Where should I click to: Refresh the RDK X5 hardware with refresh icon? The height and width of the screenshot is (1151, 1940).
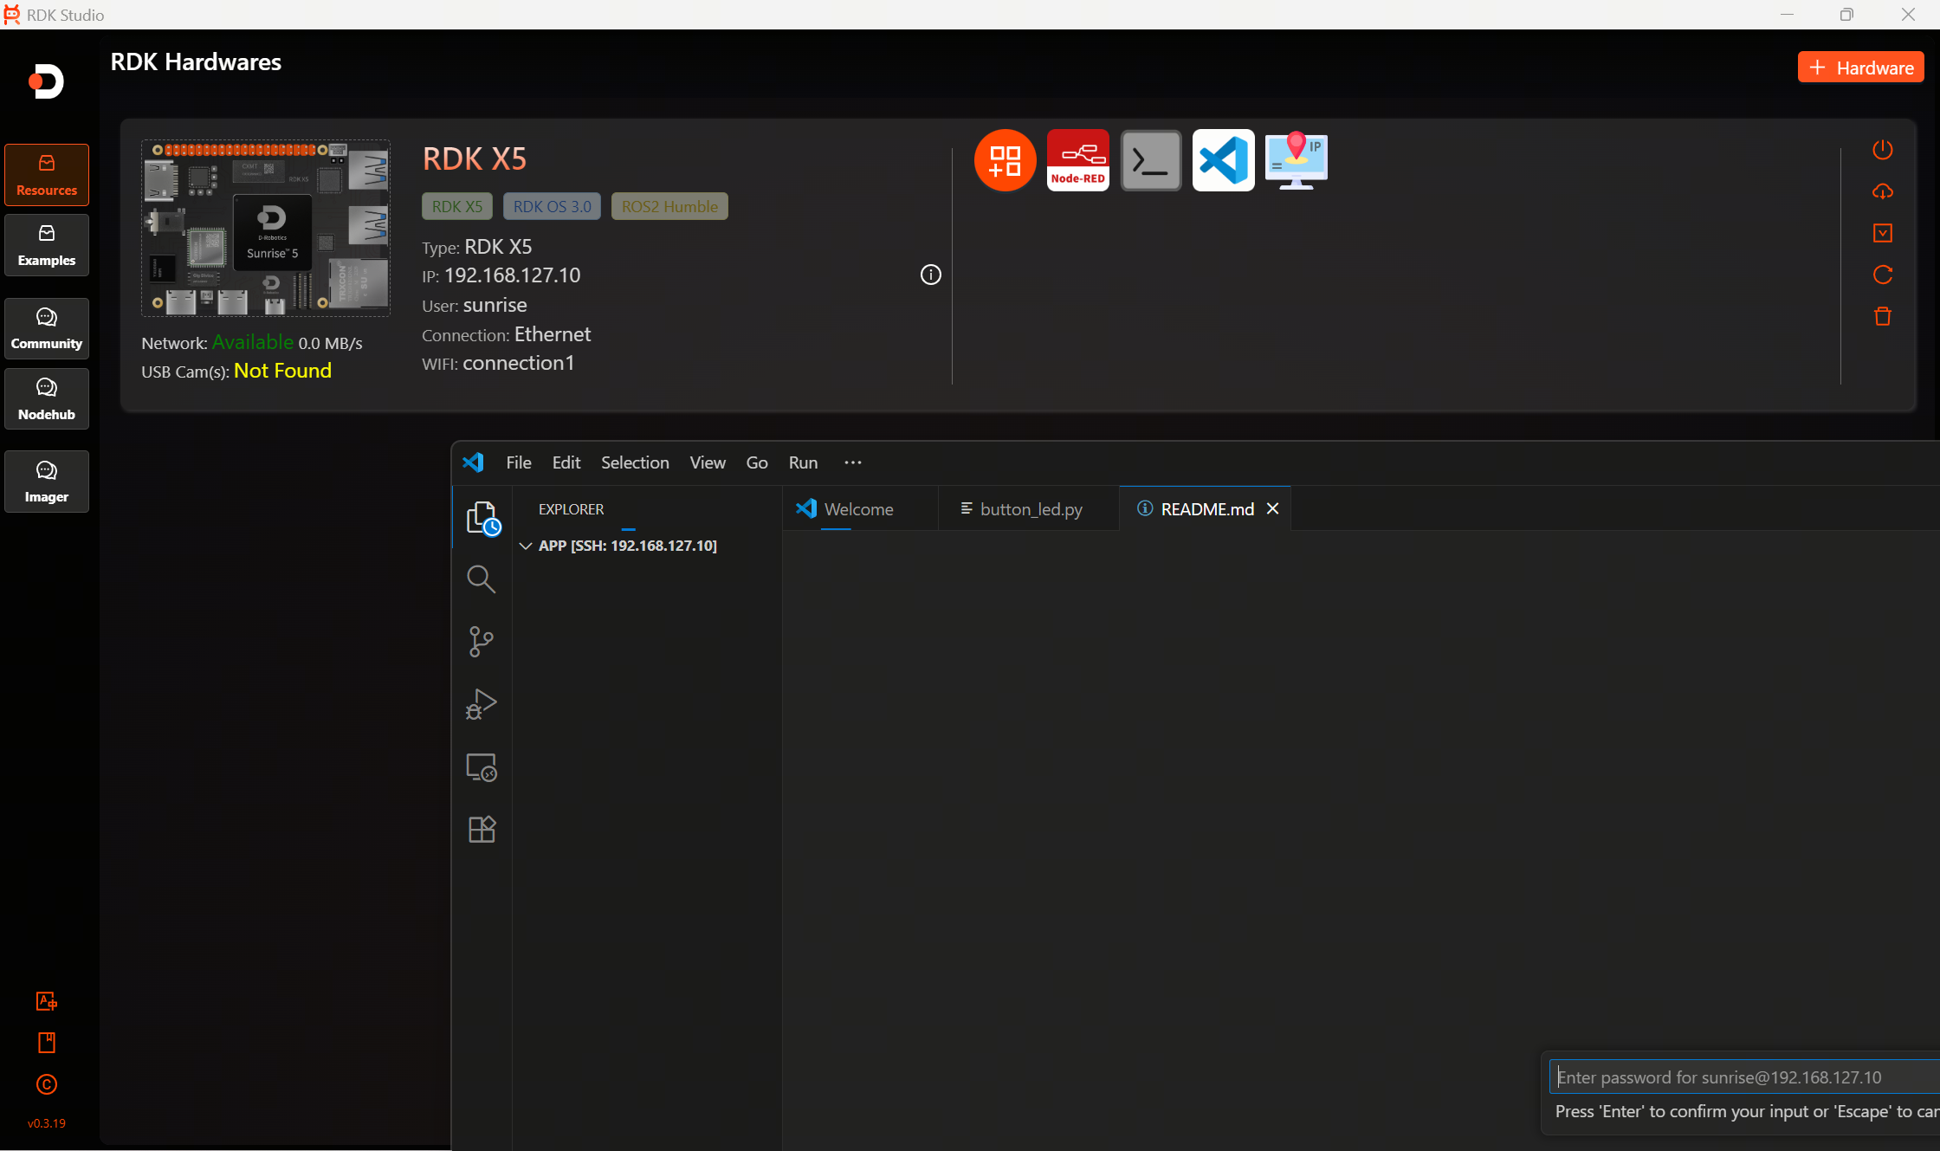[x=1882, y=275]
